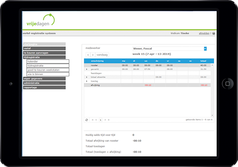238x167 pixels.
Task: Go to previous page in grid pager
Action: (x=96, y=120)
